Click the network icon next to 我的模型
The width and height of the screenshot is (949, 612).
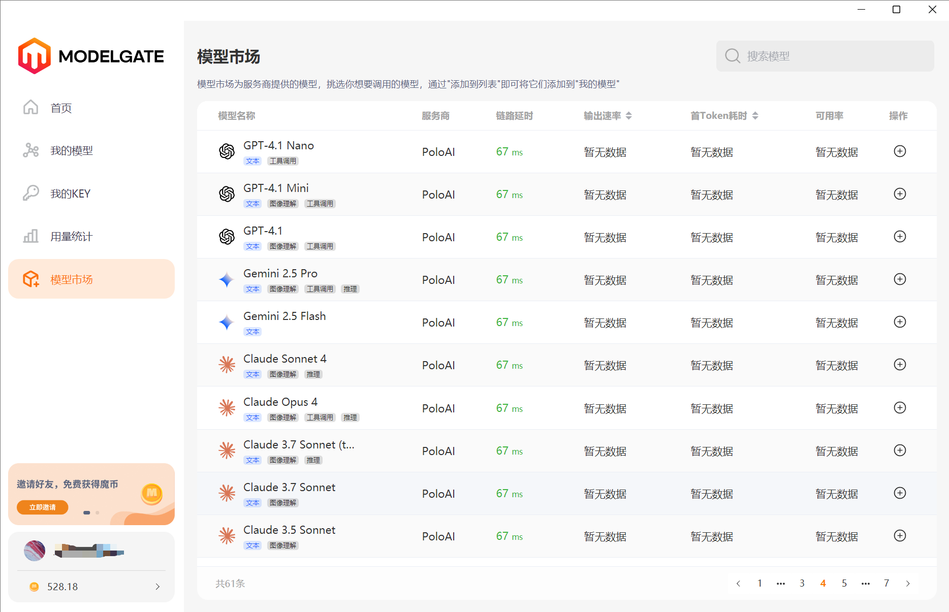pos(30,150)
